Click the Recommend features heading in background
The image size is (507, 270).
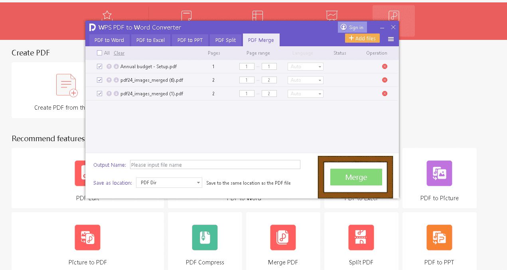[48, 139]
